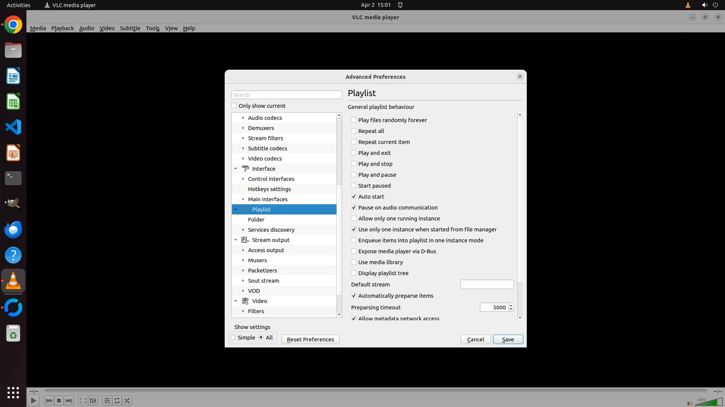Screen dimensions: 725x407
Task: Click the preferences Search input field
Action: pos(286,95)
